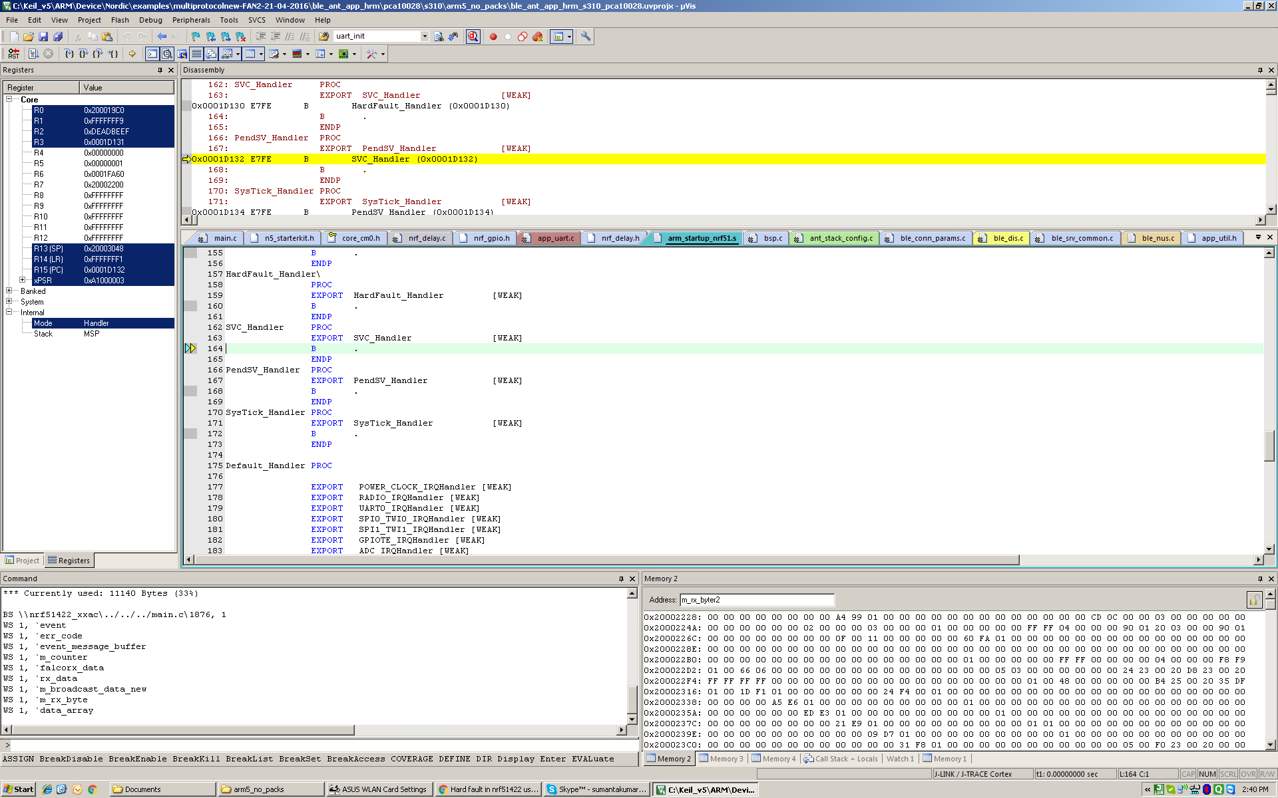Viewport: 1278px width, 798px height.
Task: Open the Toolbox icon
Action: (371, 54)
